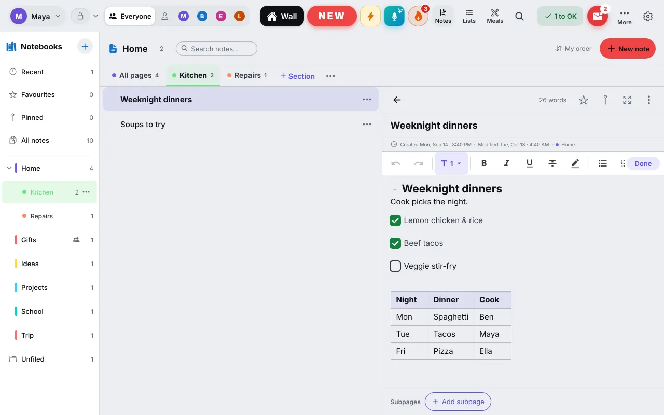Open the Meals section icon

(495, 16)
